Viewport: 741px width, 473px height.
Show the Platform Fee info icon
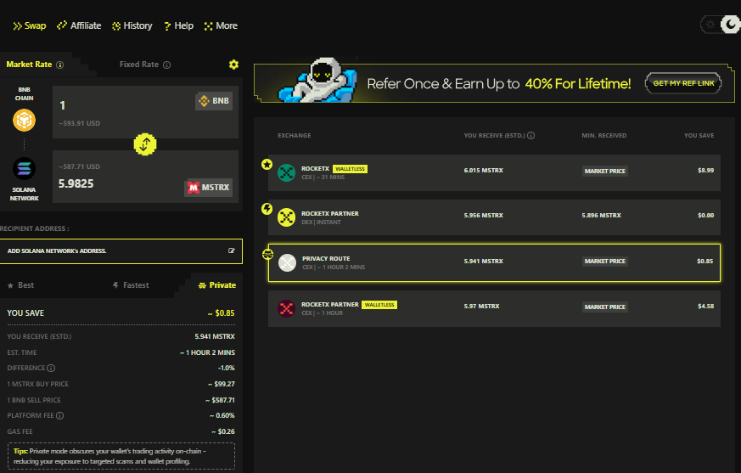click(60, 416)
